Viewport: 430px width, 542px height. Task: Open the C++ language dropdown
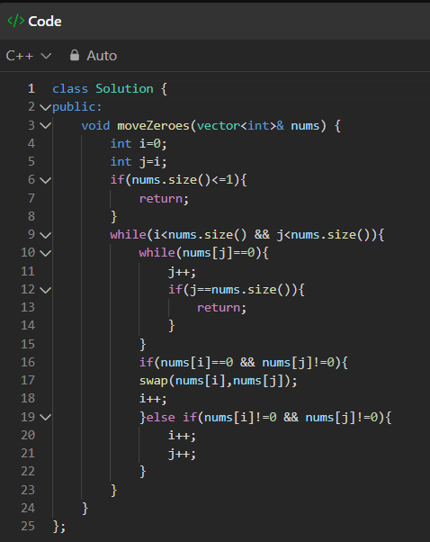(28, 56)
